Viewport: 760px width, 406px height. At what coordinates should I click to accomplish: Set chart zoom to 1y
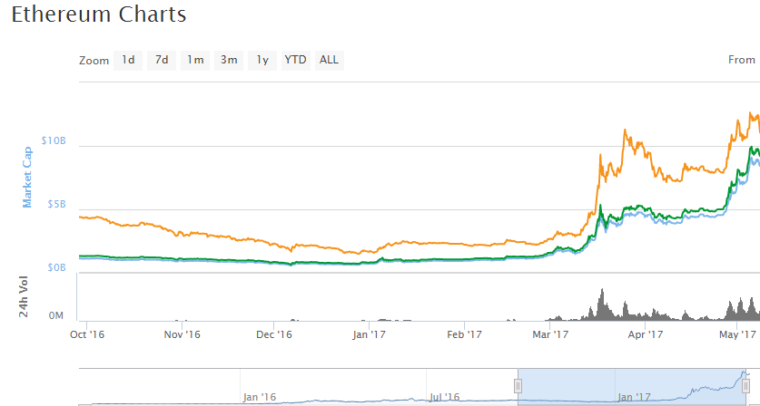point(262,61)
